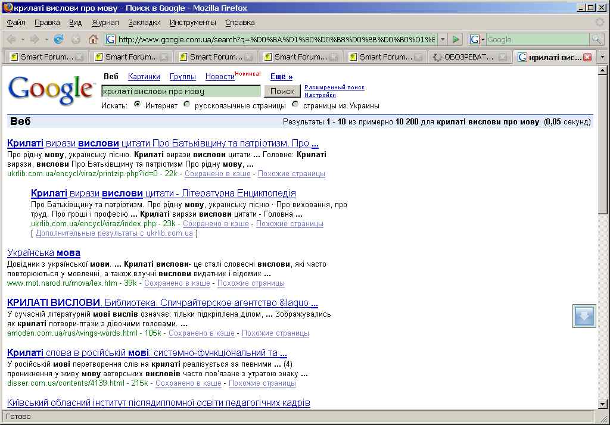
Task: Select 'русскоязычные страницы' radio button
Action: [186, 104]
